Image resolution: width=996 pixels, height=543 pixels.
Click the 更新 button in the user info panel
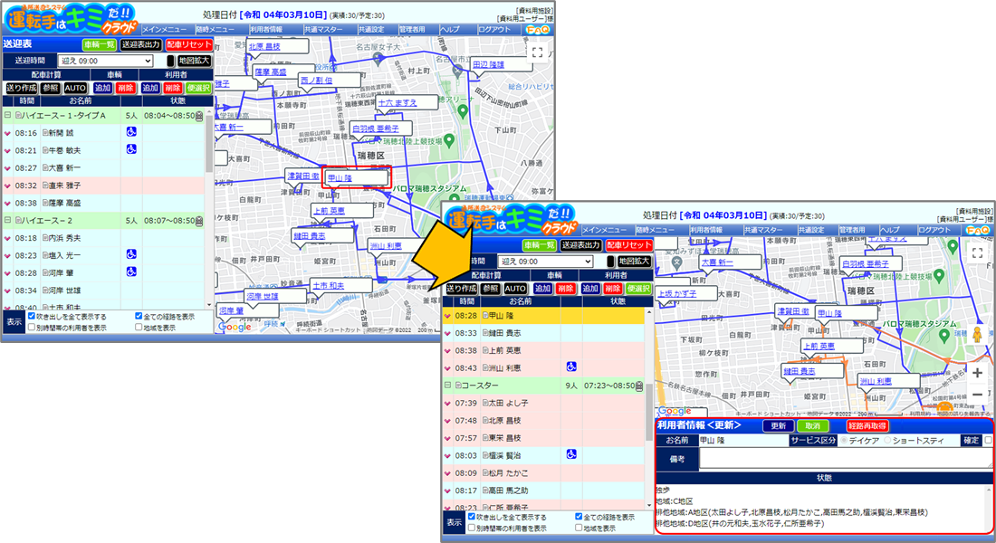(778, 426)
